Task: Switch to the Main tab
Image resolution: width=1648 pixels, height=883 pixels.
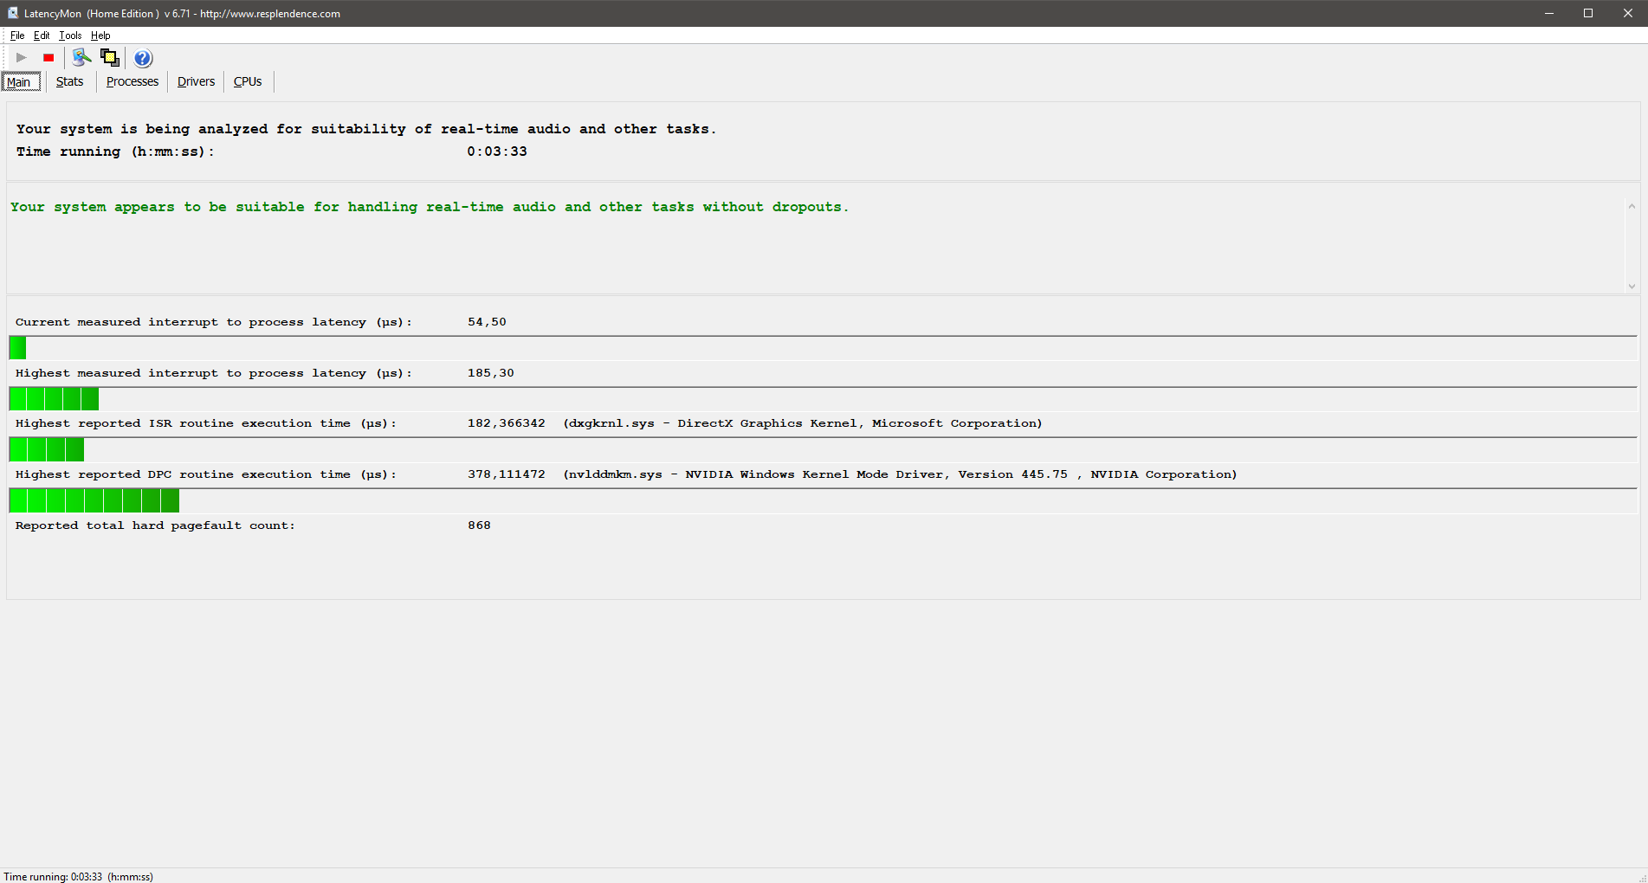Action: tap(21, 82)
